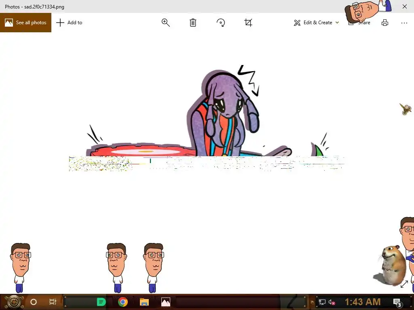414x310 pixels.
Task: Zoom in with the magnifier icon
Action: tap(165, 23)
